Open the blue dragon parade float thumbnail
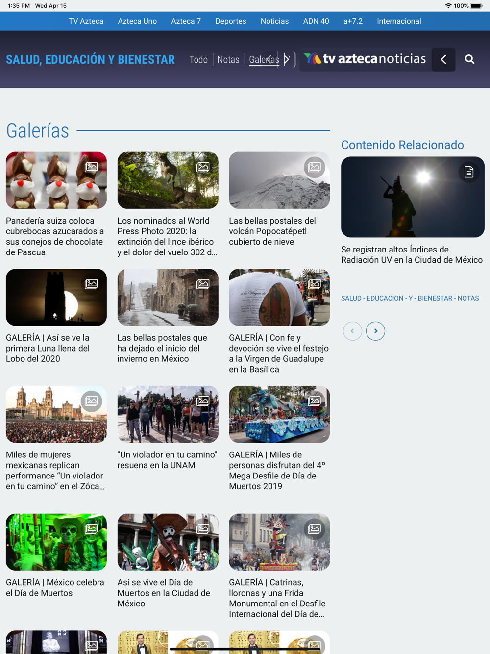This screenshot has width=490, height=654. (x=279, y=414)
